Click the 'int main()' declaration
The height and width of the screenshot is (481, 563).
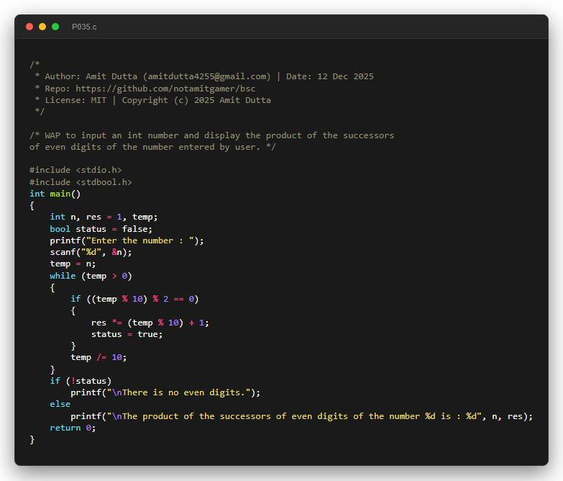[55, 194]
